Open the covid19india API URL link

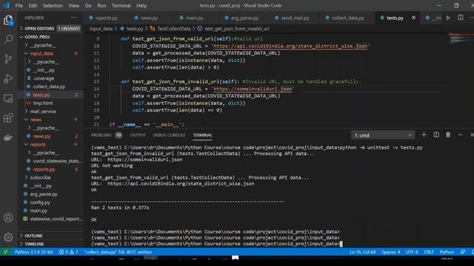(x=290, y=46)
